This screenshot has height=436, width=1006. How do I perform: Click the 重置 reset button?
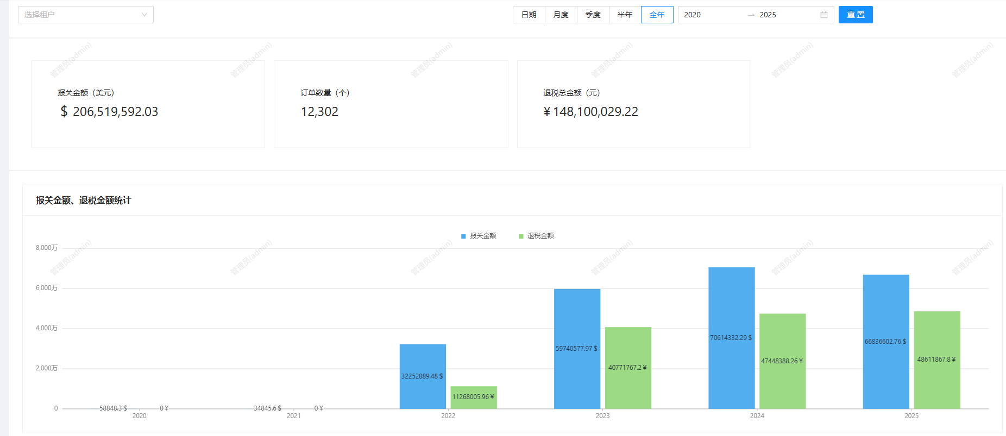point(856,15)
